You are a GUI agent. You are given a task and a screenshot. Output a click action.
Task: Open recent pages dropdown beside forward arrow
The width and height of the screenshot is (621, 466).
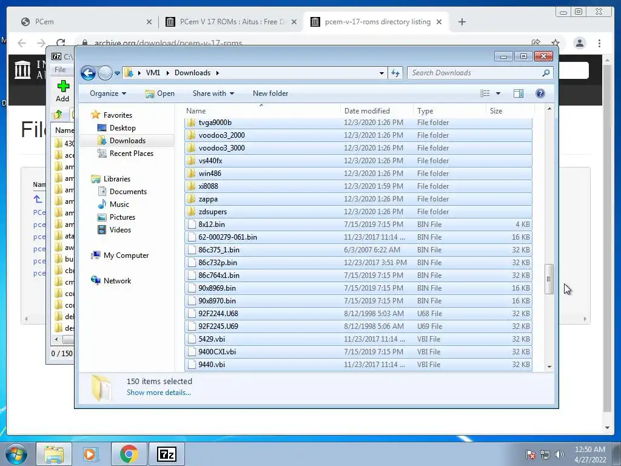point(117,73)
